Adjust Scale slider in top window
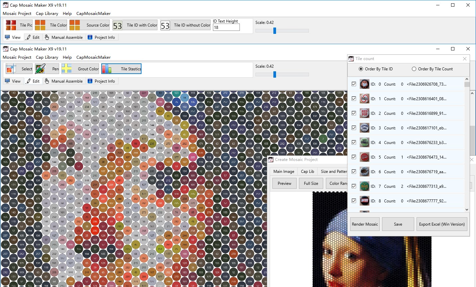 [x=275, y=31]
